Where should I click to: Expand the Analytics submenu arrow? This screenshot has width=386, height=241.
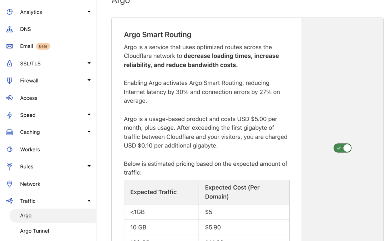(x=89, y=11)
